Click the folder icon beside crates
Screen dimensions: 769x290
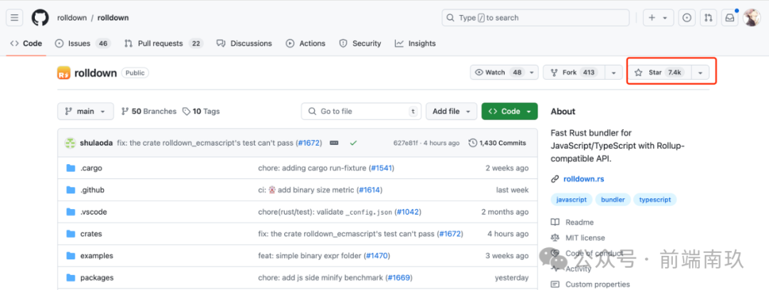click(70, 234)
